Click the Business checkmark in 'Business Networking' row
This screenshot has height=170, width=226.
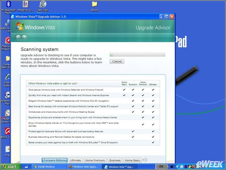click(x=133, y=137)
